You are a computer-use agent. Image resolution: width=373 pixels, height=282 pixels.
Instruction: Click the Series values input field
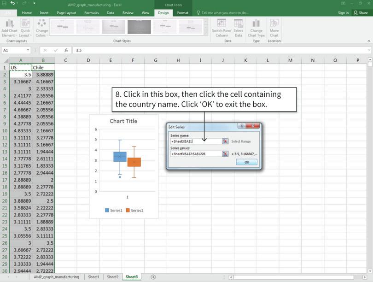(x=196, y=154)
